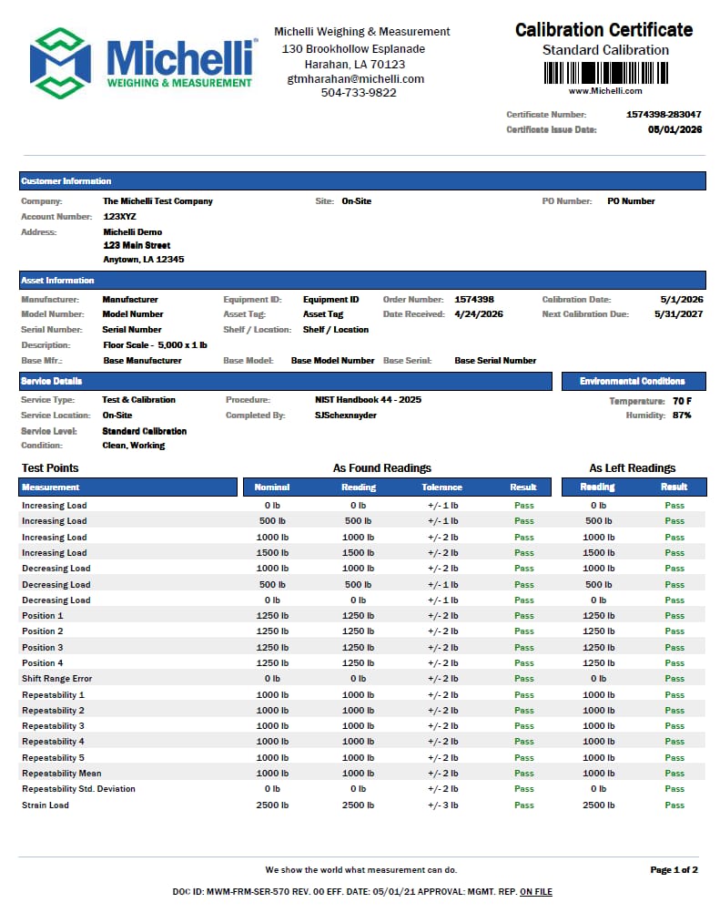Click the As Found Readings heading
Image resolution: width=720 pixels, height=913 pixels.
382,468
